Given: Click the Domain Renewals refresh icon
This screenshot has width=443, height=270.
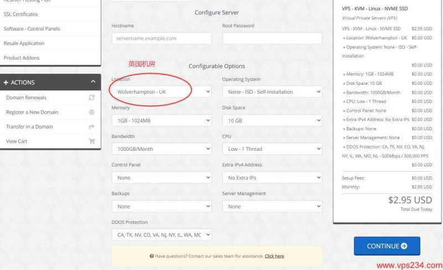Looking at the screenshot, I should pyautogui.click(x=91, y=98).
